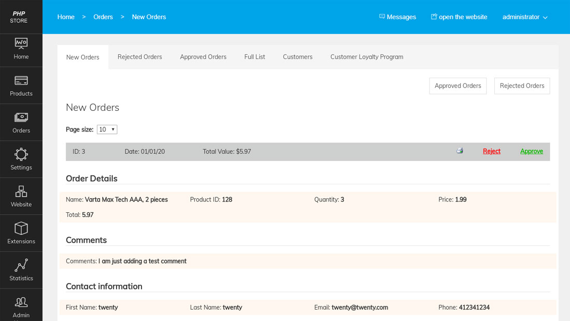Click the Product ID value 128
The width and height of the screenshot is (570, 321).
(227, 200)
